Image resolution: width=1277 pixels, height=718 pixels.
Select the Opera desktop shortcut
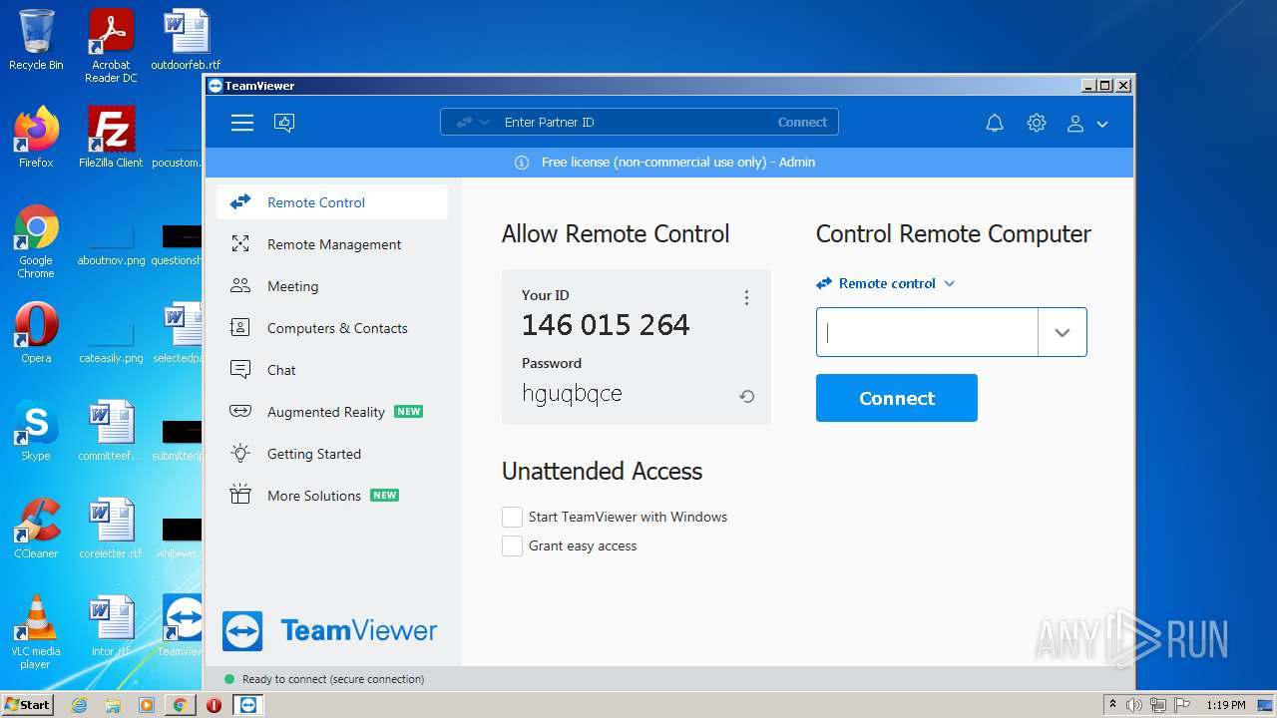click(36, 333)
